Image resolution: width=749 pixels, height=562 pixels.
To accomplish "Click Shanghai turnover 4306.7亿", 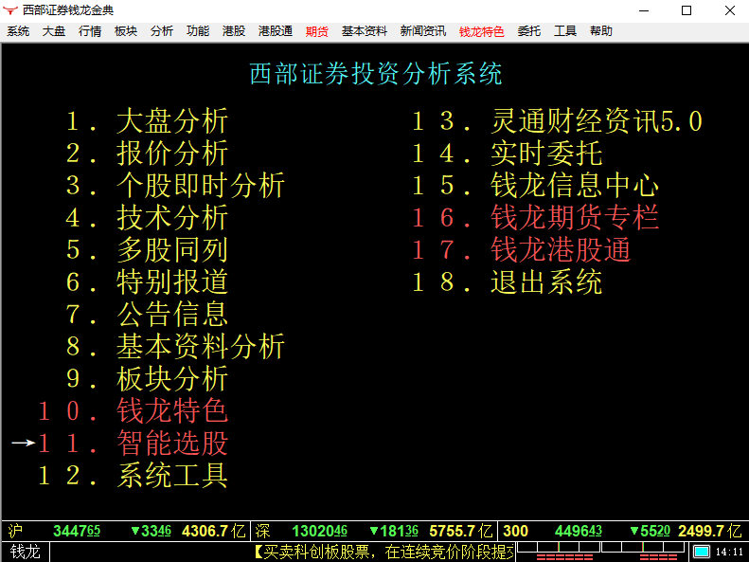I will 213,531.
